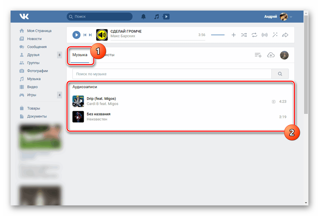Screen dimensions: 319x216
Task: Play the current track СДЕЛАЙ ГРОМЧЕ
Action: point(76,35)
